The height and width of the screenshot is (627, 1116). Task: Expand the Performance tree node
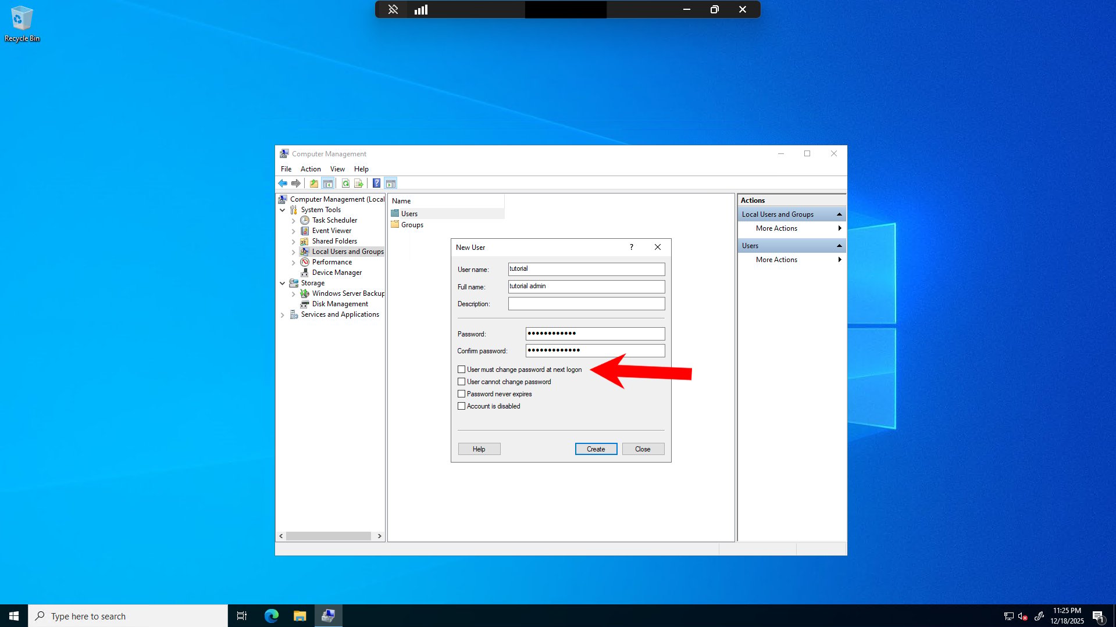click(294, 262)
